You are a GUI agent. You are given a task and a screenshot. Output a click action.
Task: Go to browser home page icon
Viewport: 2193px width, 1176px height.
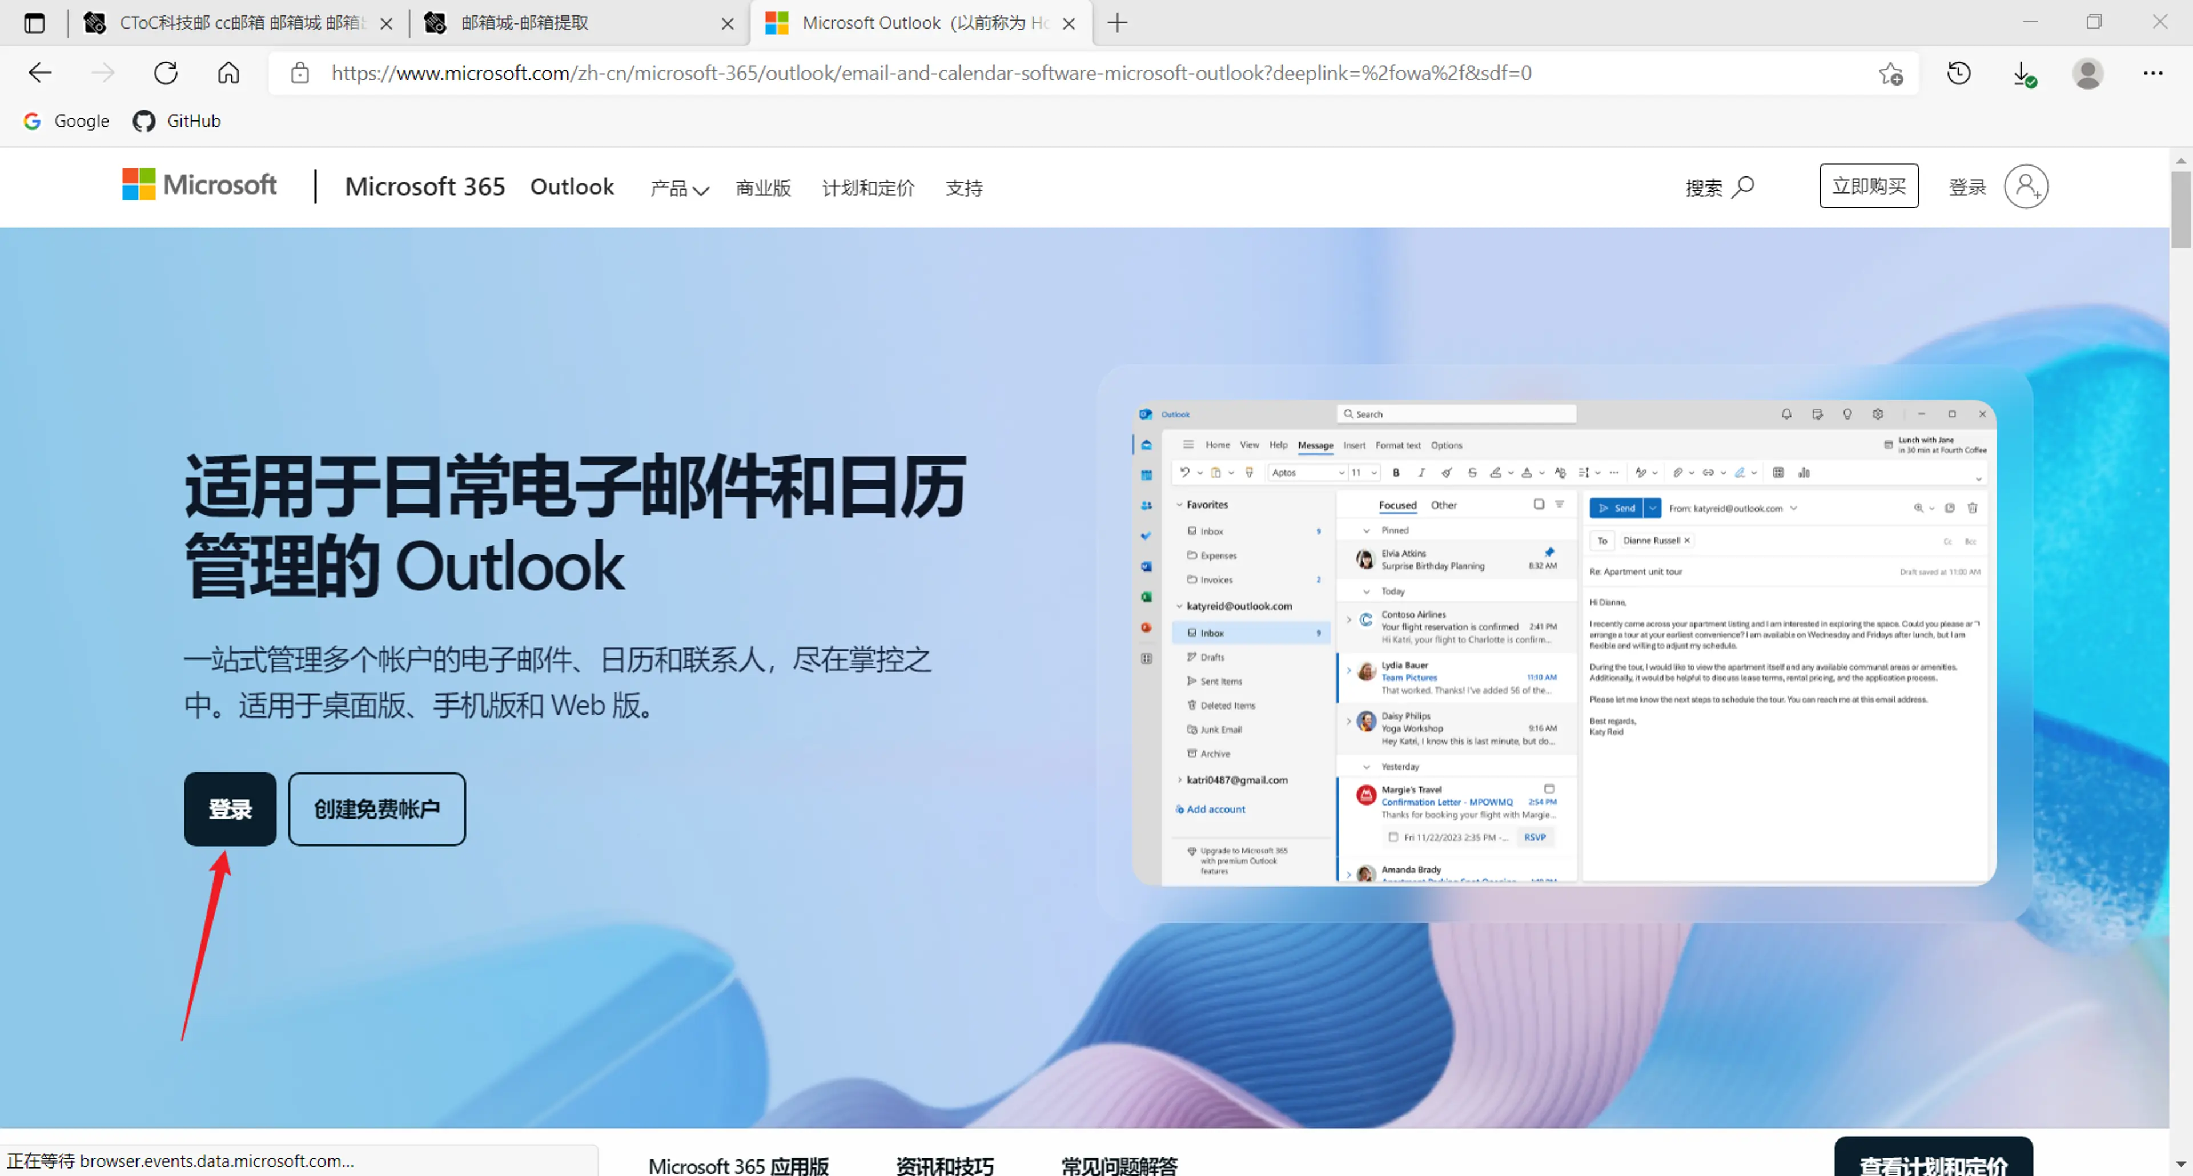coord(228,73)
